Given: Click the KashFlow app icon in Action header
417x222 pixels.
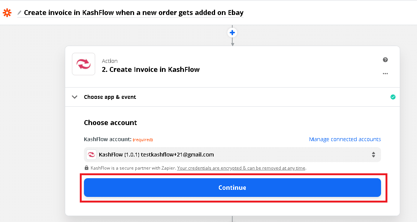Looking at the screenshot, I should tap(84, 64).
